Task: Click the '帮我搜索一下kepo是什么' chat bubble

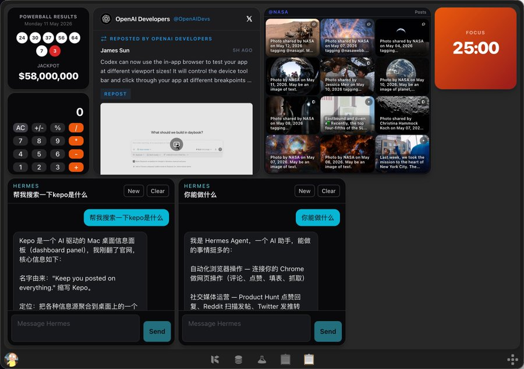Action: pyautogui.click(x=126, y=218)
